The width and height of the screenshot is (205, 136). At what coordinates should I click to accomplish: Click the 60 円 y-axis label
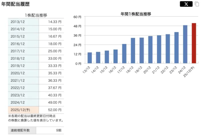pos(77,17)
